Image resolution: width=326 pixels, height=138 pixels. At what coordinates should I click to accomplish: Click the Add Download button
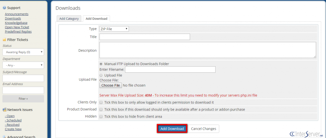[x=172, y=129]
